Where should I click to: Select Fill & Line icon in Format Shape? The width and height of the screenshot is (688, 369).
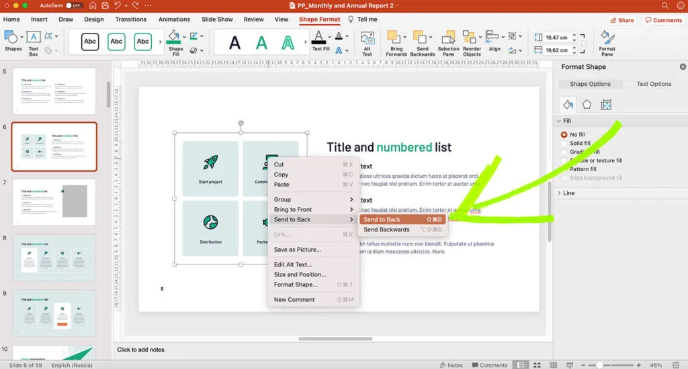pyautogui.click(x=568, y=105)
